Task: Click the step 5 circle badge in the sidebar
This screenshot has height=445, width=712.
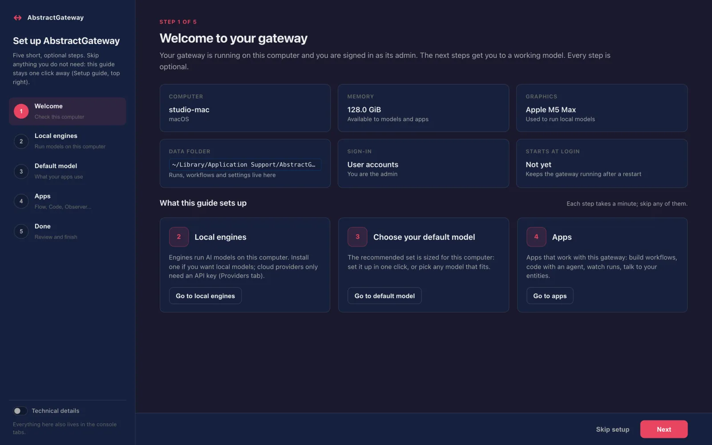Action: 21,231
